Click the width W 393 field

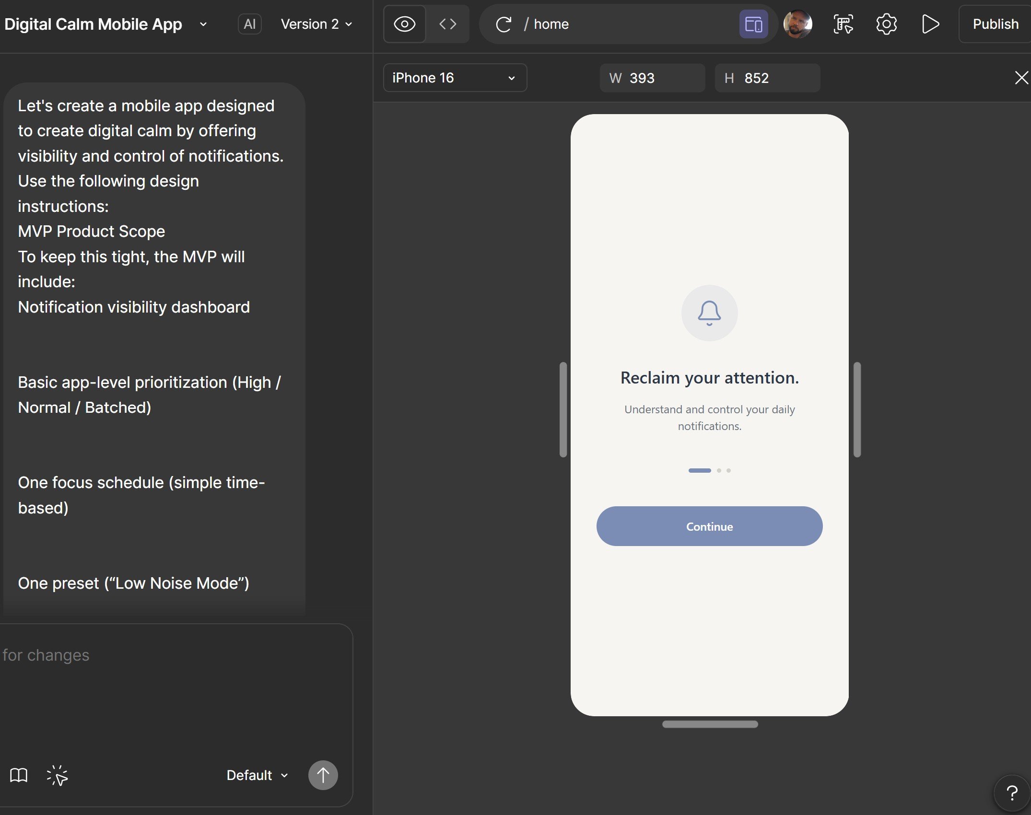(652, 78)
